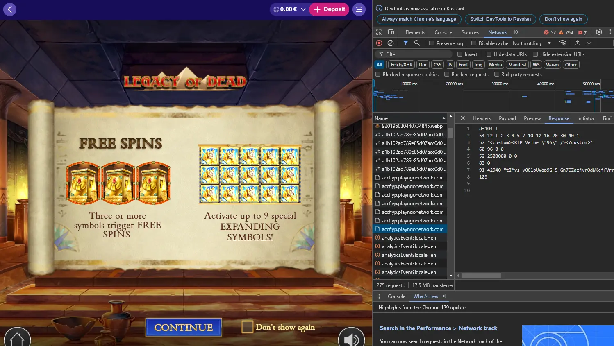Image resolution: width=614 pixels, height=346 pixels.
Task: Open the Initiator tab
Action: 586,118
